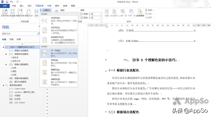Go to (三) 中国色 heading
Screen dimensions: 211x117
click(x=15, y=96)
